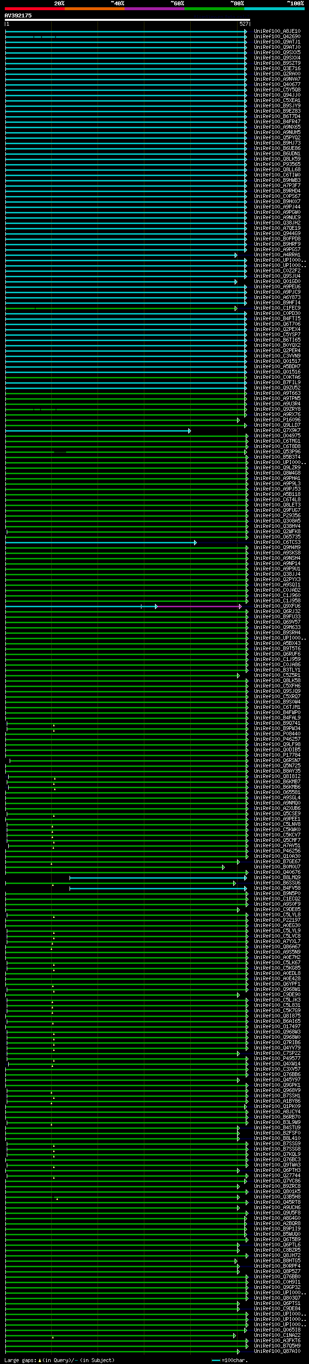
Task: Click hit label UniRef100_A5B118
Action: (x=277, y=494)
